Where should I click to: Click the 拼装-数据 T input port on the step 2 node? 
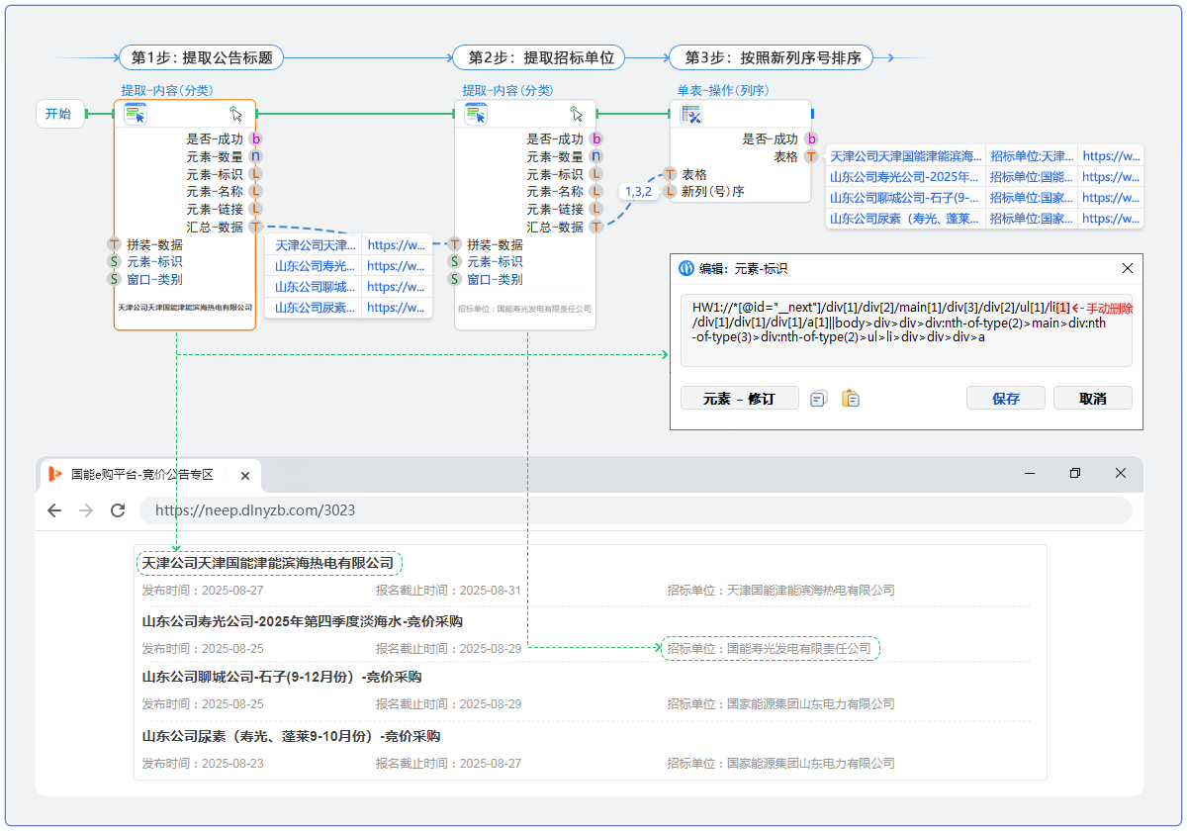pyautogui.click(x=455, y=244)
